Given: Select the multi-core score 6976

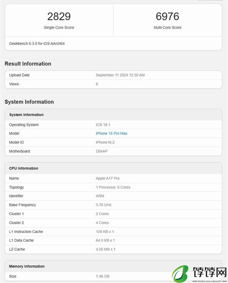Looking at the screenshot, I should (x=168, y=16).
